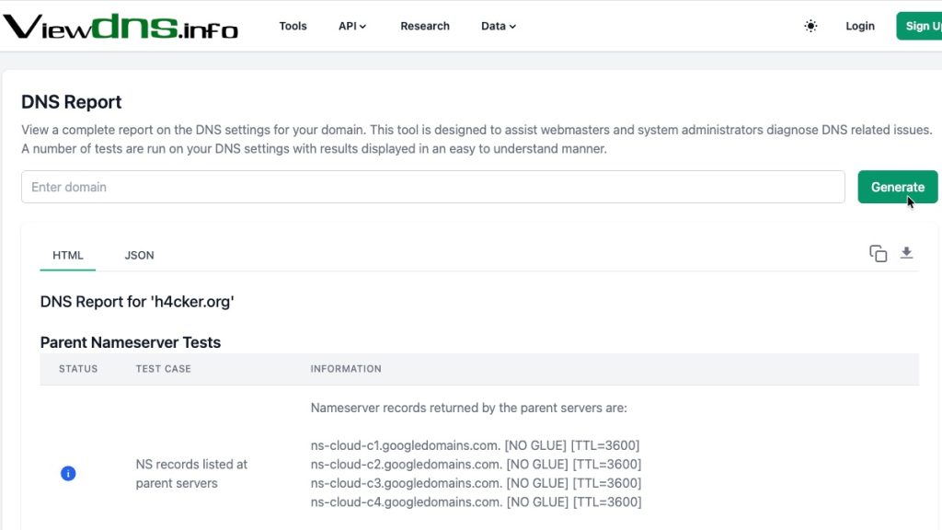Switch to the JSON tab
This screenshot has width=942, height=530.
pos(139,256)
